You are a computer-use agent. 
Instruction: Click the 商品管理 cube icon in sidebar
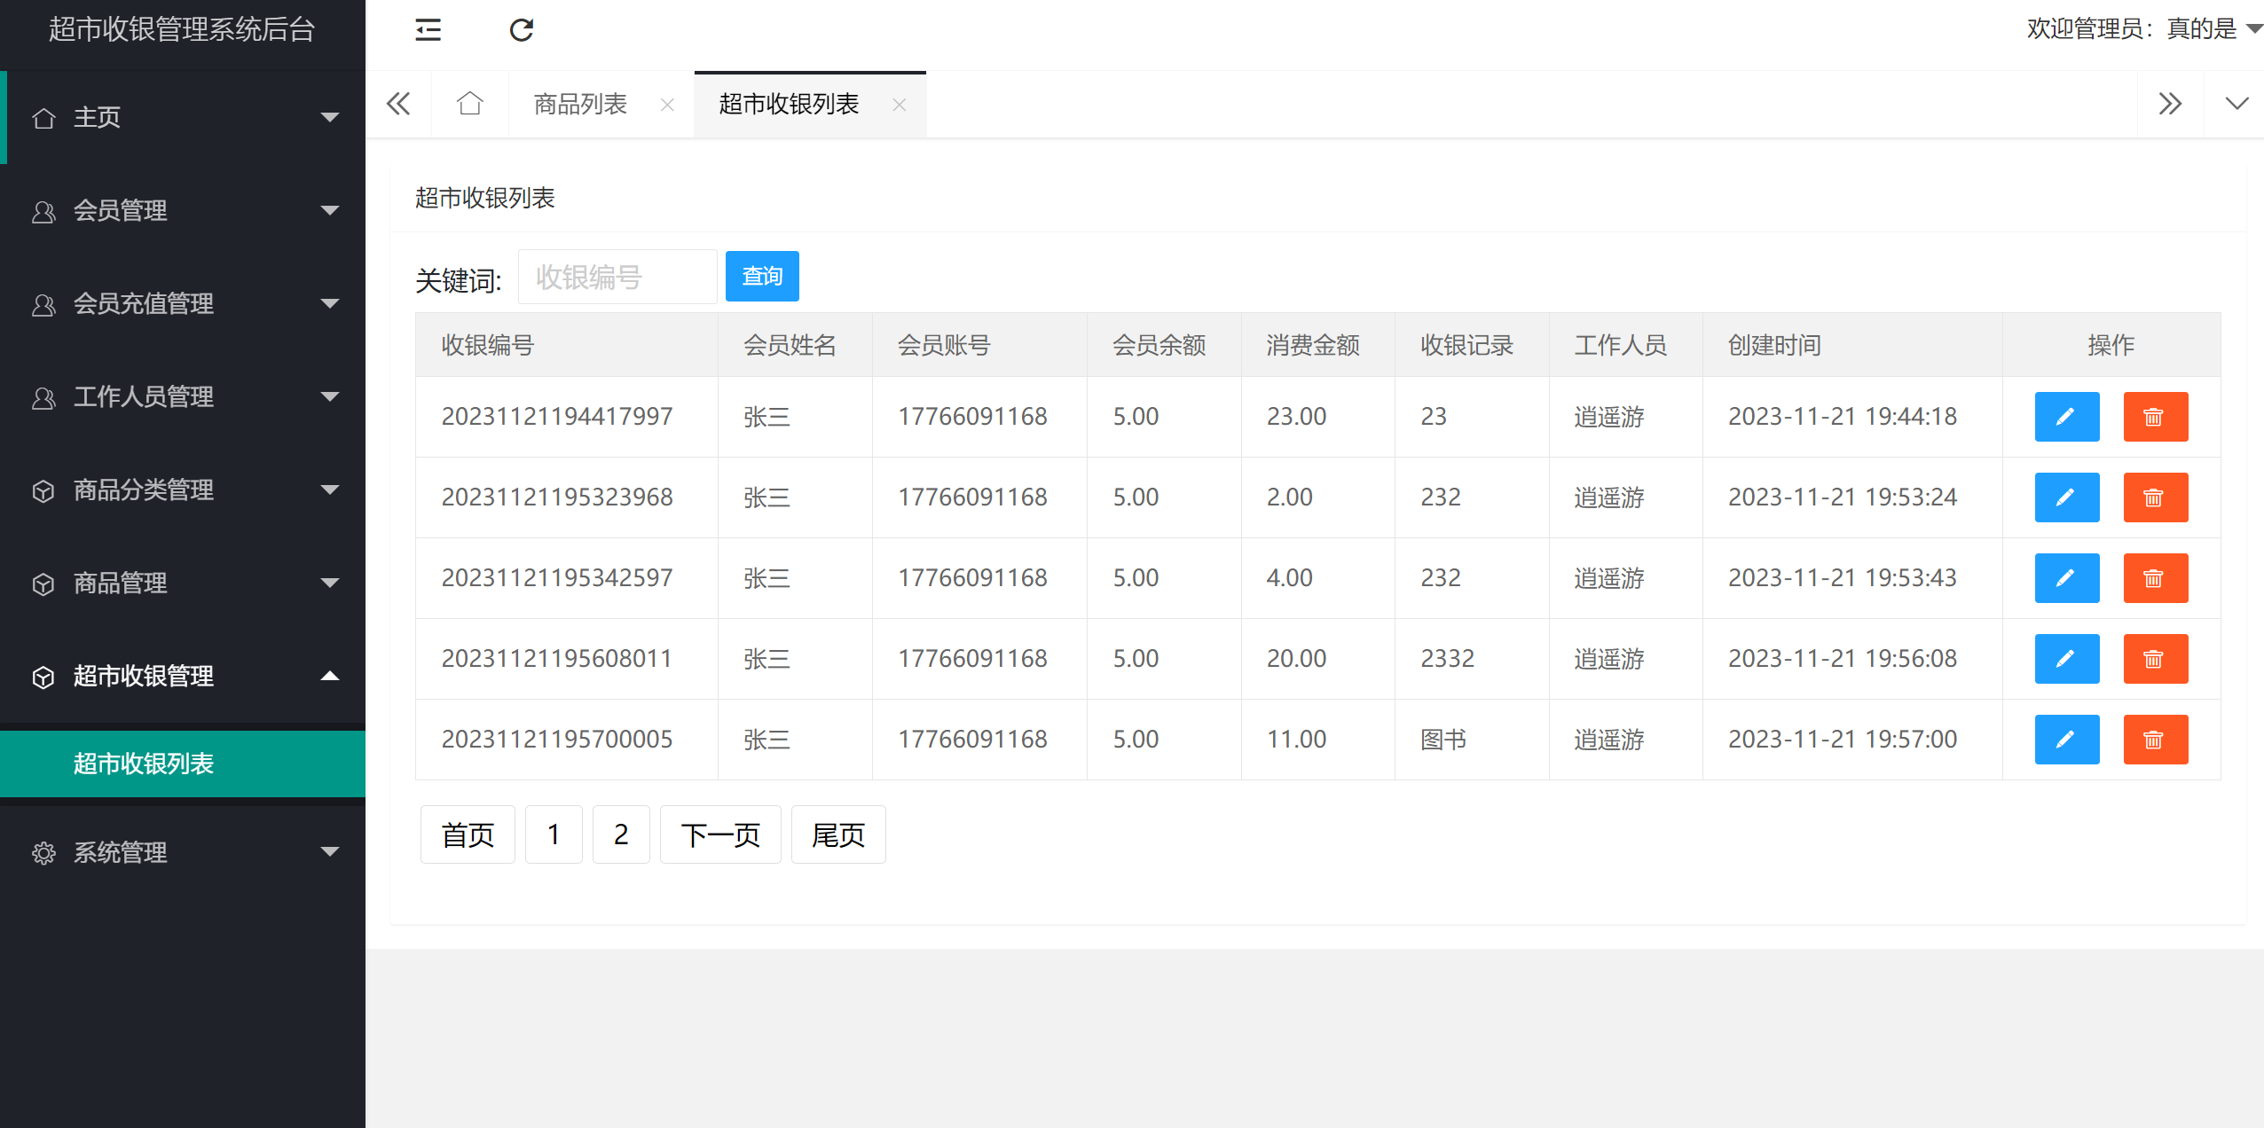43,583
